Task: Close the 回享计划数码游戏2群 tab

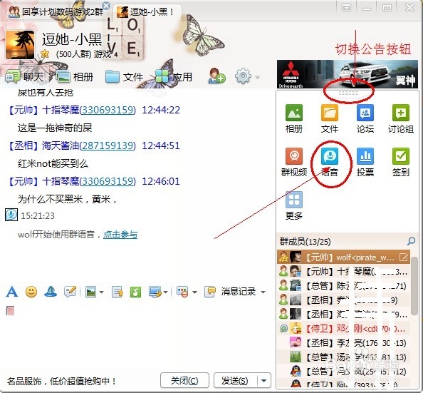Action: click(x=106, y=6)
